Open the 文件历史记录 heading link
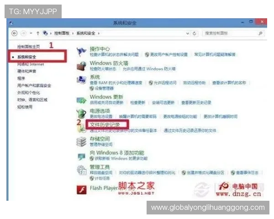The image size is (274, 219). click(x=105, y=125)
